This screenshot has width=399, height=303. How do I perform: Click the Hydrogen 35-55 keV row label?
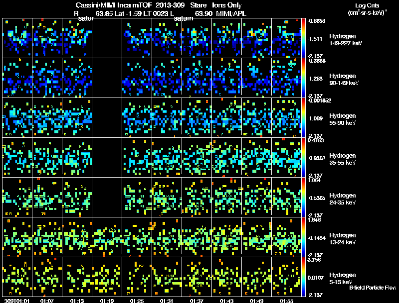pyautogui.click(x=342, y=159)
